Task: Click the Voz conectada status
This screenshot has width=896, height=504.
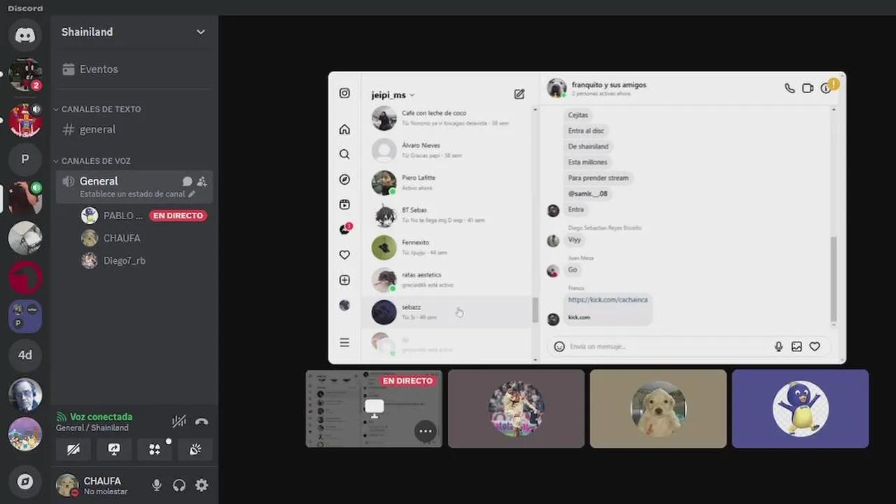Action: tap(94, 416)
